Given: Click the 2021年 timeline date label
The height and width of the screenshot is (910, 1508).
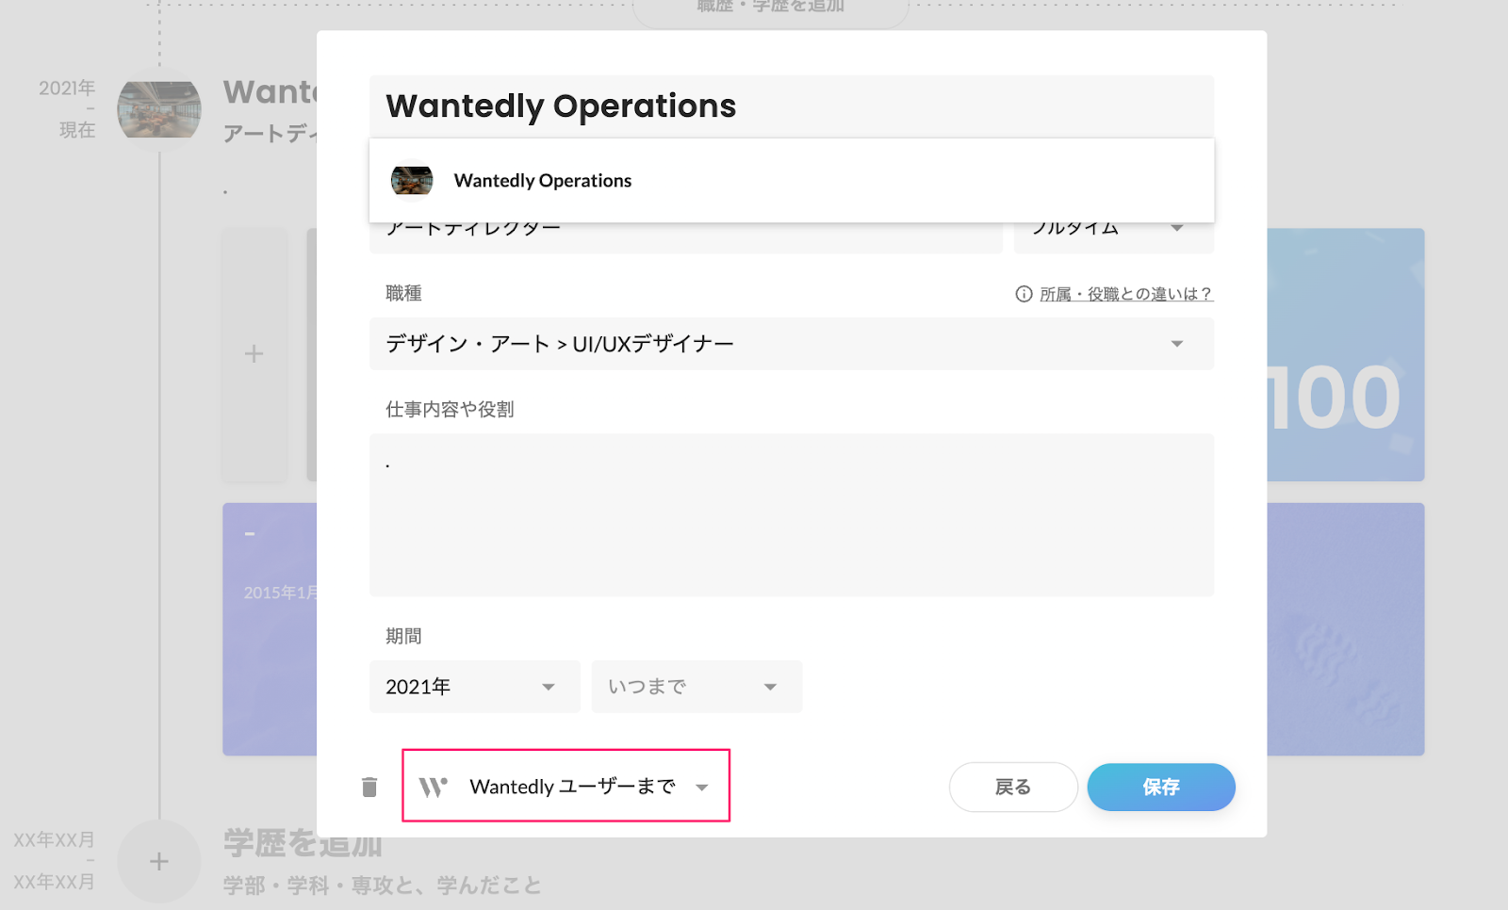Looking at the screenshot, I should pyautogui.click(x=67, y=89).
